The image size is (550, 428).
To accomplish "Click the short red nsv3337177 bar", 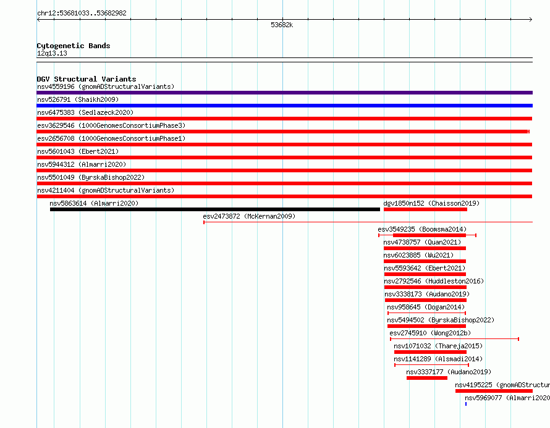I will point(427,378).
